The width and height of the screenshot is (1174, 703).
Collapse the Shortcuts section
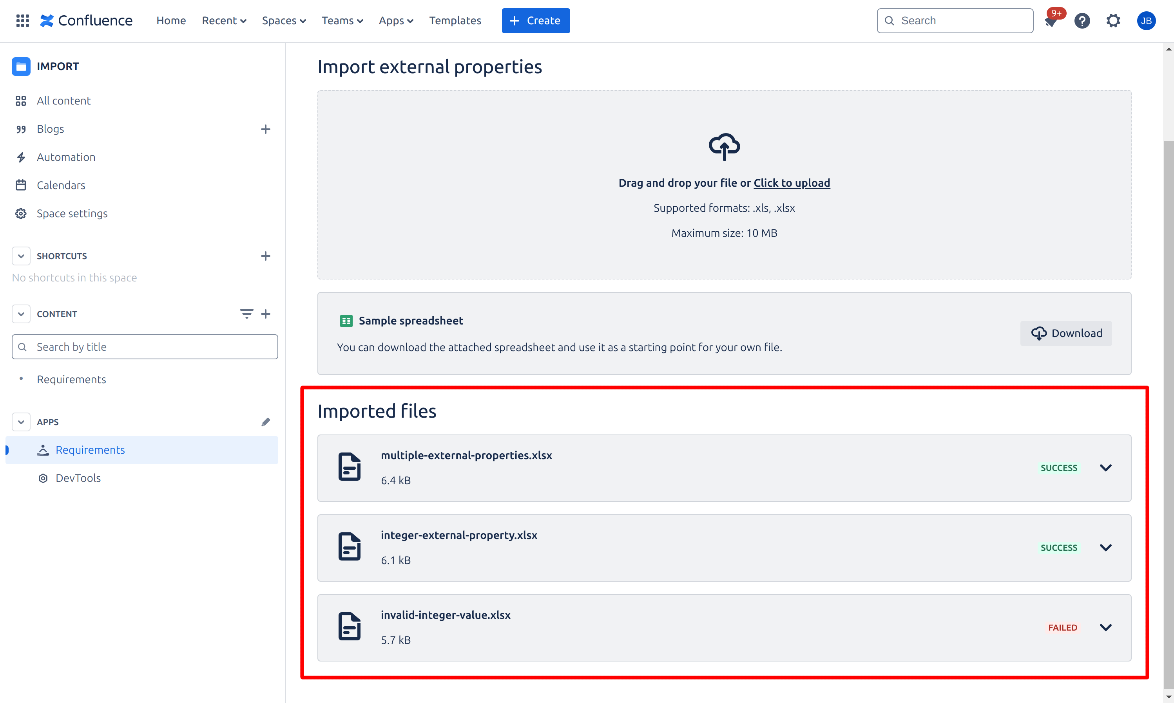pos(21,256)
